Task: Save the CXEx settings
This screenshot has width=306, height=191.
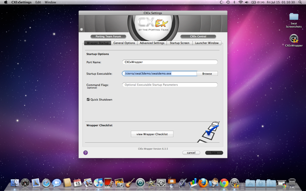Action: coord(214,153)
